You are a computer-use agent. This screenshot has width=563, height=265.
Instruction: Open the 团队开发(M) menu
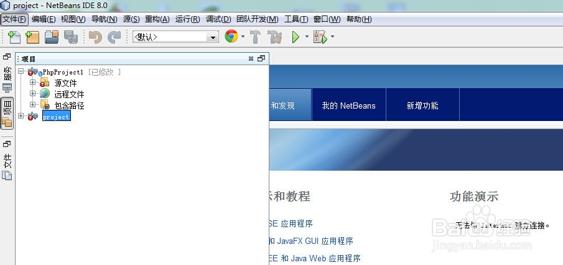pyautogui.click(x=258, y=19)
